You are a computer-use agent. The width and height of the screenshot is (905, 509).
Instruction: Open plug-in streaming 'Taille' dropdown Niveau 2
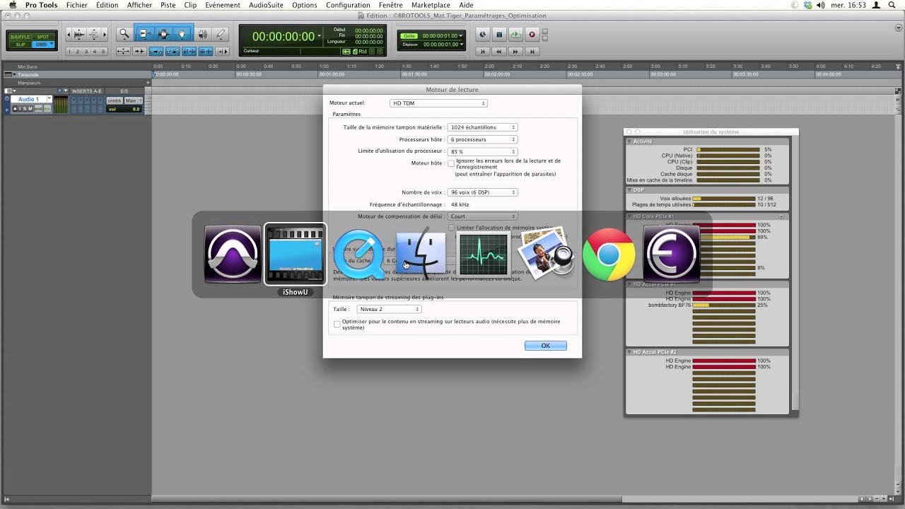tap(389, 309)
